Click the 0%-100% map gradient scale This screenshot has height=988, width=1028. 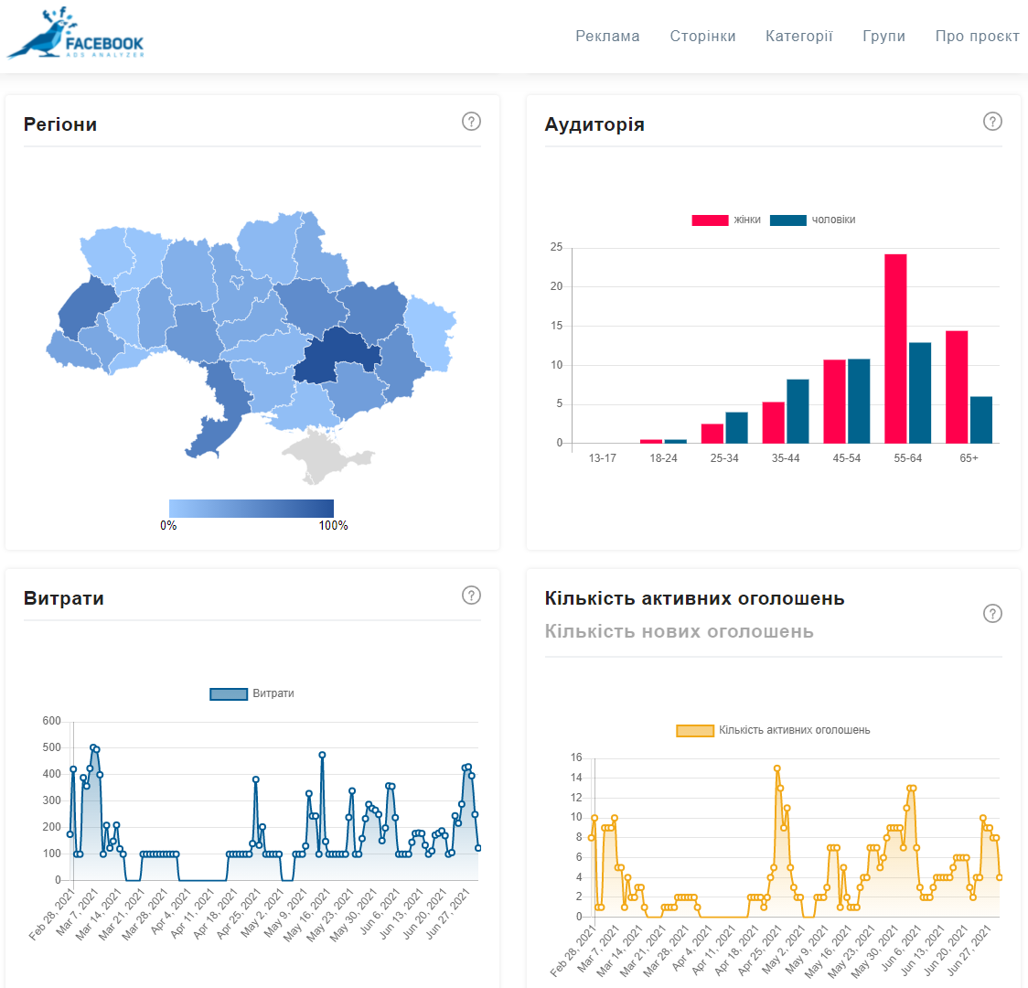point(251,509)
